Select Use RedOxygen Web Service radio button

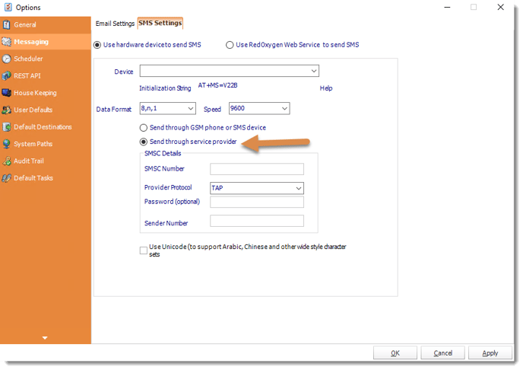pos(230,45)
